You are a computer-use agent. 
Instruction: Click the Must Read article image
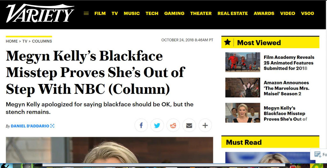(270, 157)
